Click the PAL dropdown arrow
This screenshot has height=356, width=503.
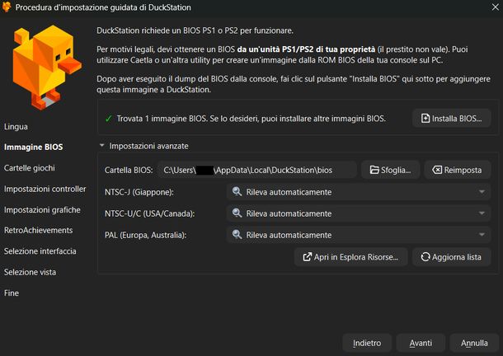click(x=482, y=235)
